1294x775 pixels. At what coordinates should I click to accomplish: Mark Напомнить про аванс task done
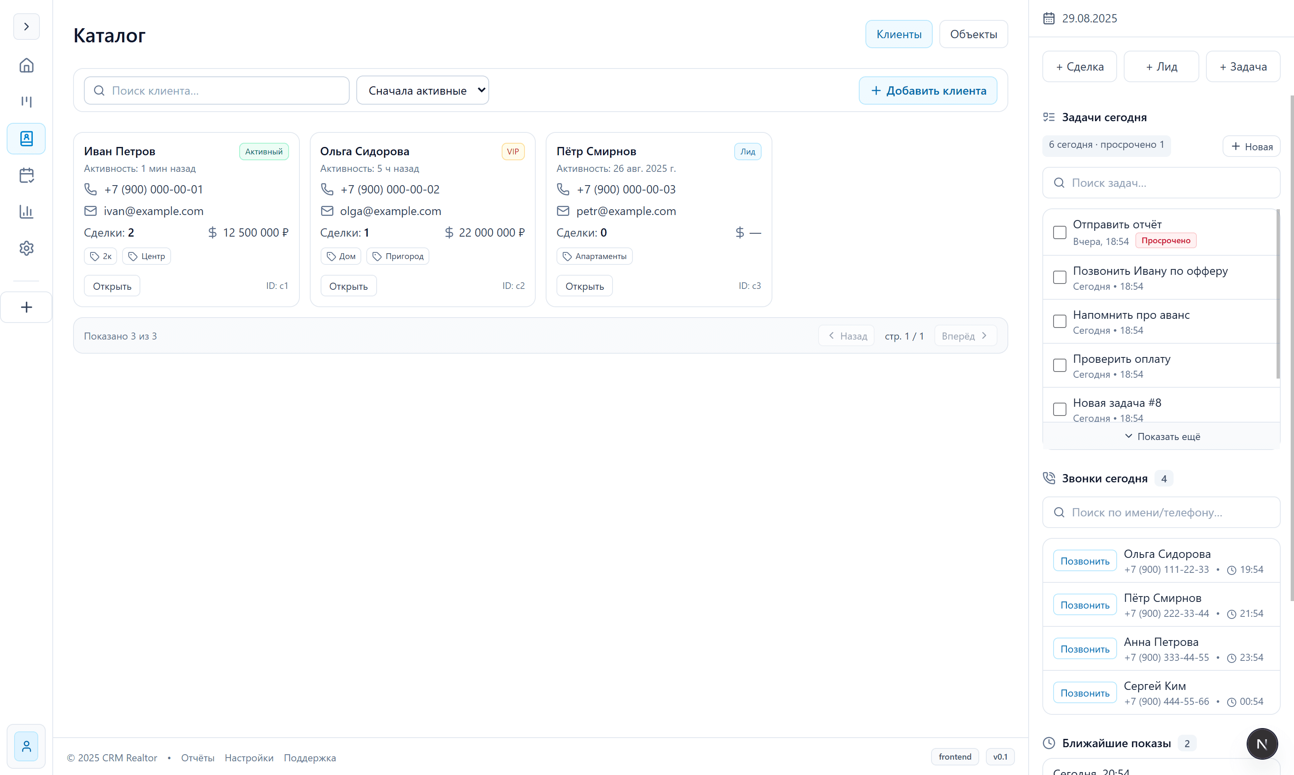(1059, 321)
